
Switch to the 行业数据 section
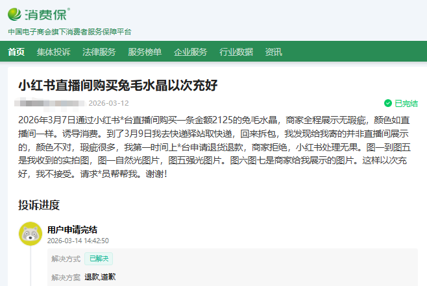coord(236,53)
